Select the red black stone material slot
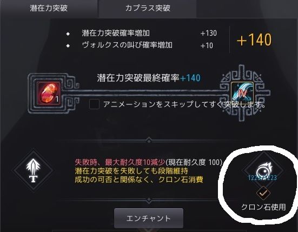 click(49, 93)
